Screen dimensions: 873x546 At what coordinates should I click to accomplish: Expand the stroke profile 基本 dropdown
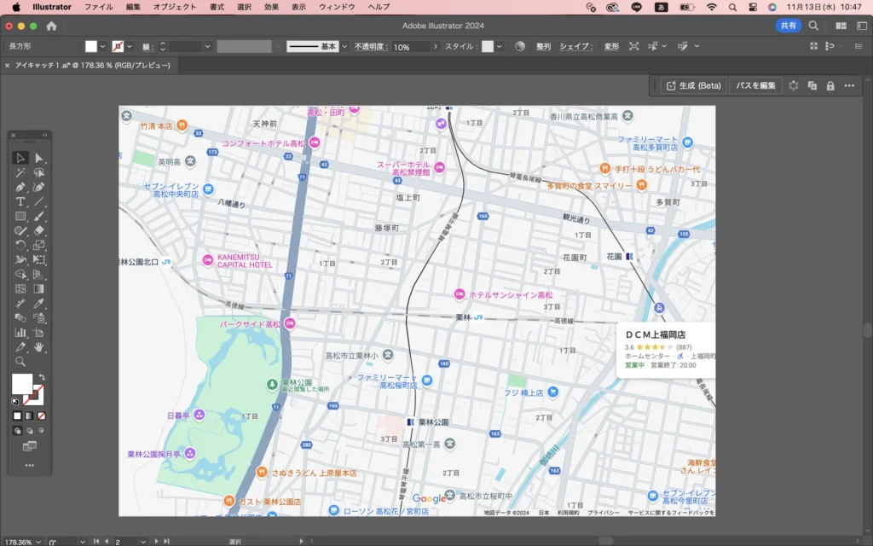(344, 46)
